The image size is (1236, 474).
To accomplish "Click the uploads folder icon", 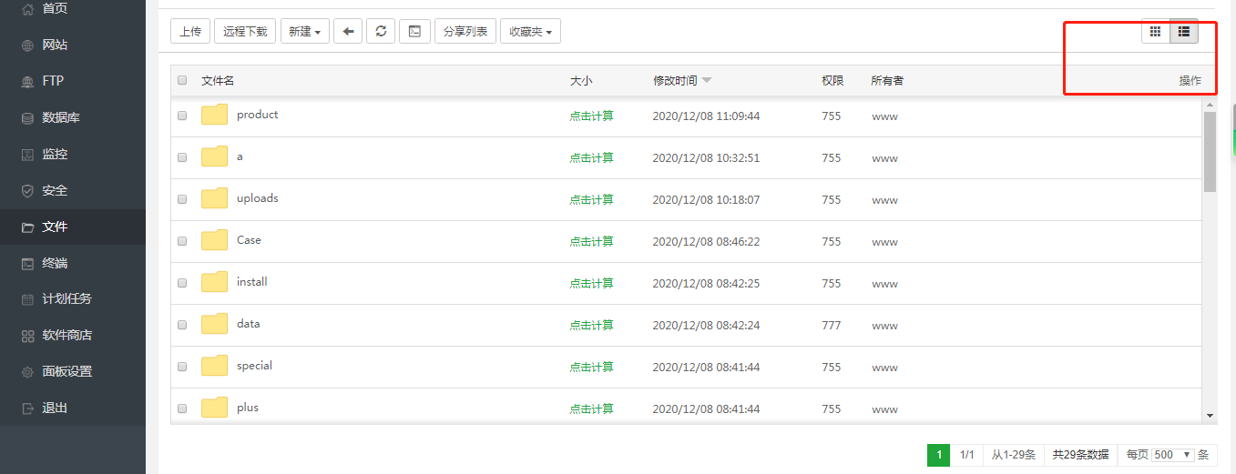I will [214, 198].
